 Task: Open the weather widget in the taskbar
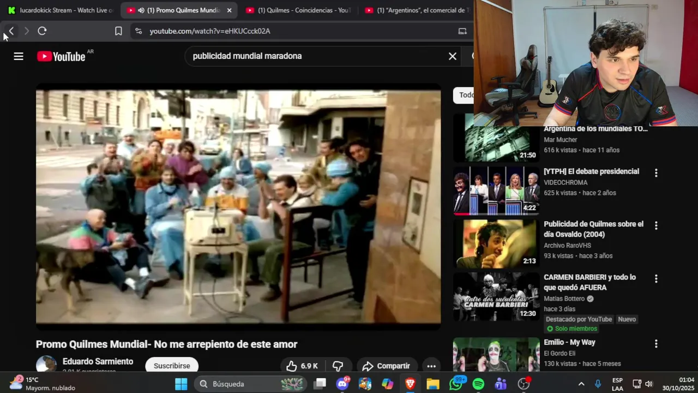tap(41, 384)
